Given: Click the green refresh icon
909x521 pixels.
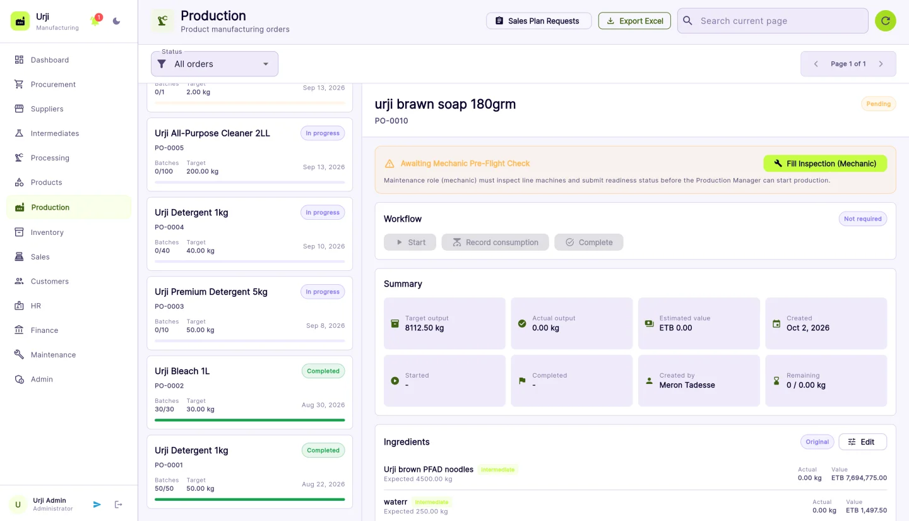Looking at the screenshot, I should (x=885, y=21).
